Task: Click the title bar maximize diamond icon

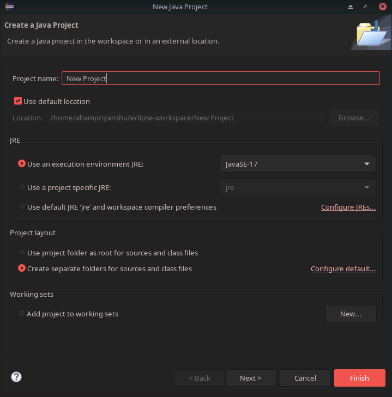Action: [x=365, y=7]
